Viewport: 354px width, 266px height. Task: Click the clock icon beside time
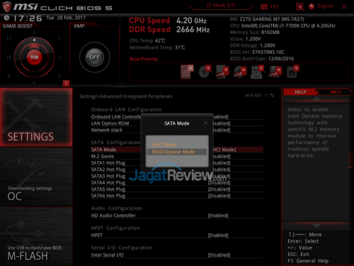coord(7,18)
